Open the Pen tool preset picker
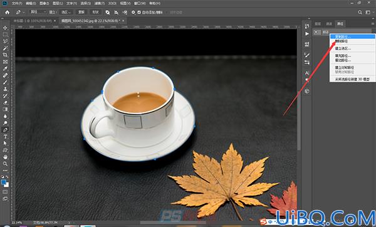This screenshot has height=227, width=376. [x=20, y=13]
